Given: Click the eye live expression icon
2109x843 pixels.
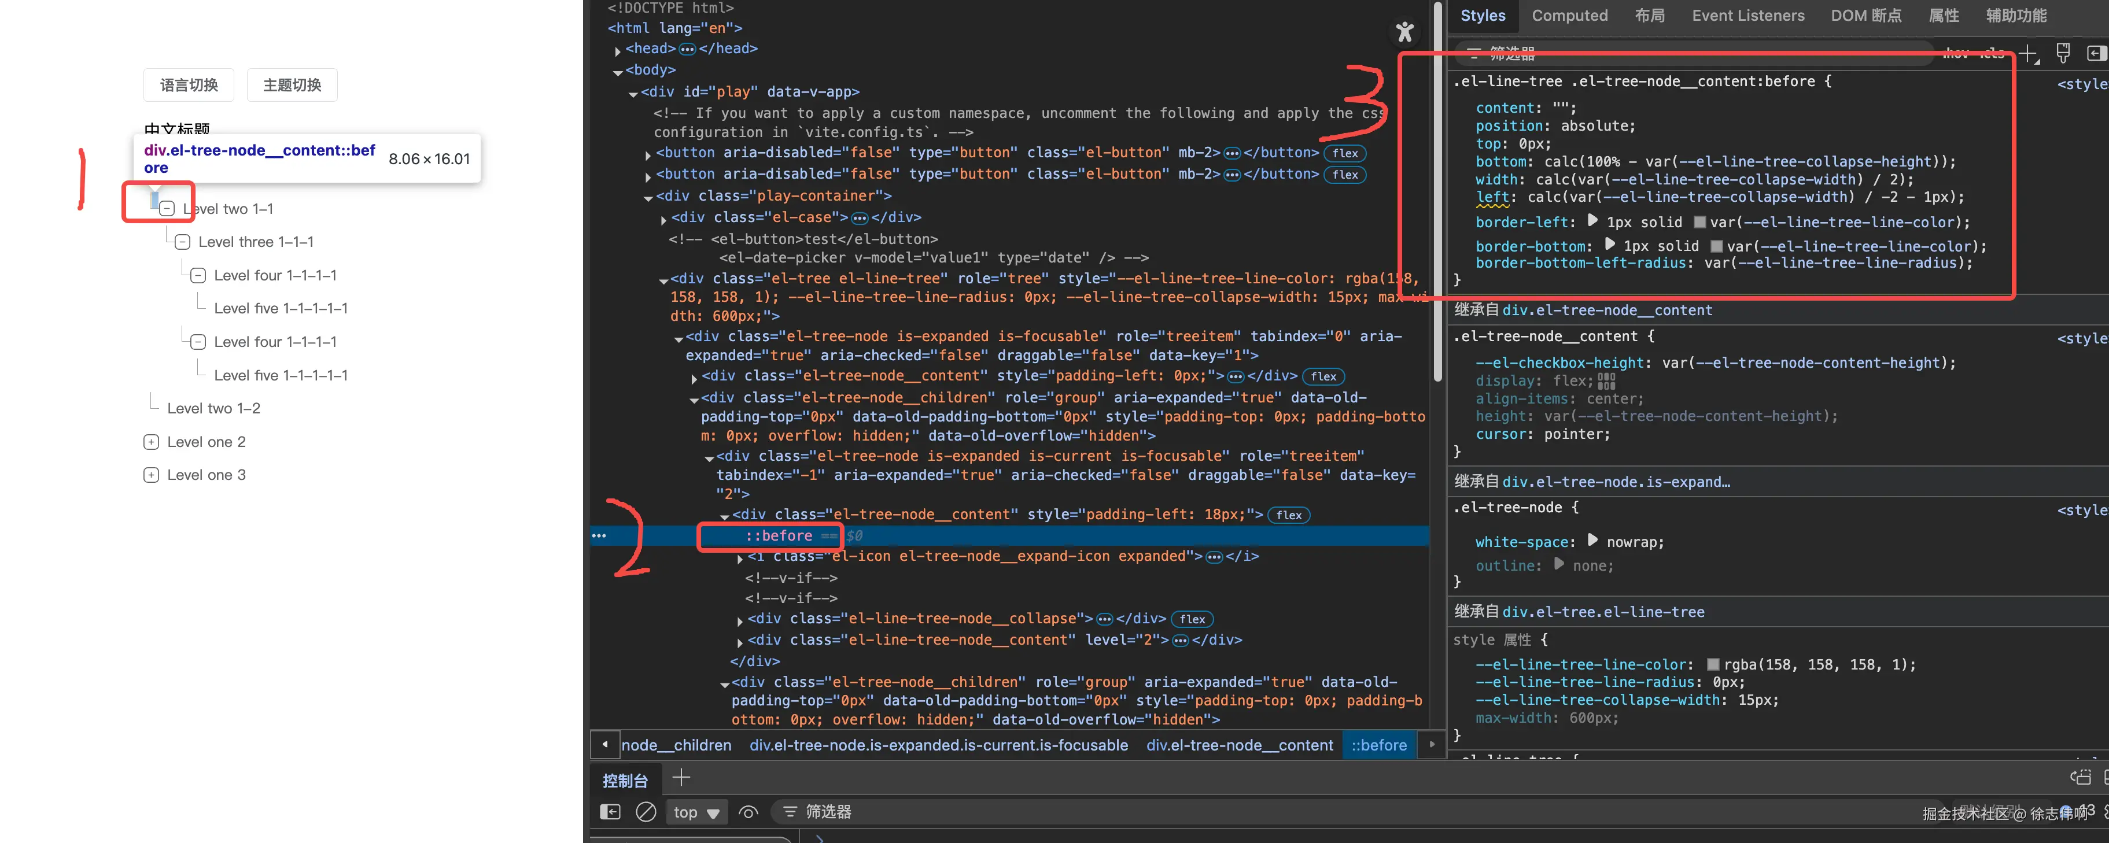Looking at the screenshot, I should click(747, 811).
